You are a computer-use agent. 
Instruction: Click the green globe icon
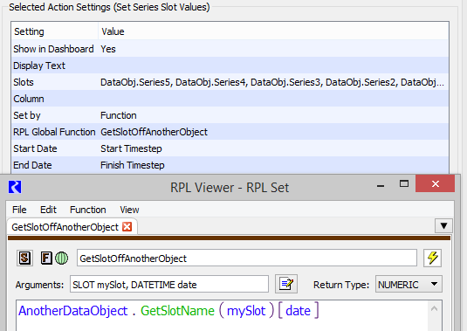click(x=62, y=258)
